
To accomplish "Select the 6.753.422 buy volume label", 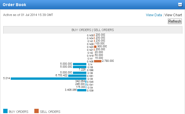I will [61, 75].
